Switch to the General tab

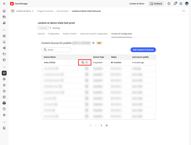41,34
